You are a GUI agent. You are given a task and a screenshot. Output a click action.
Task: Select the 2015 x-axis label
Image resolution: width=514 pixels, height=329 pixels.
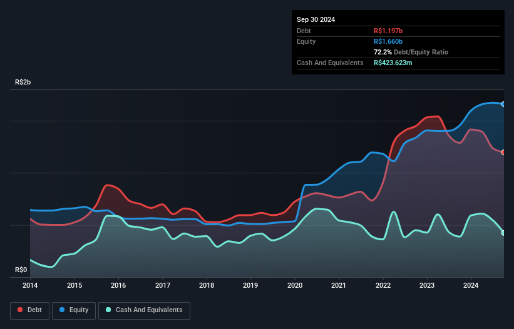pos(75,285)
